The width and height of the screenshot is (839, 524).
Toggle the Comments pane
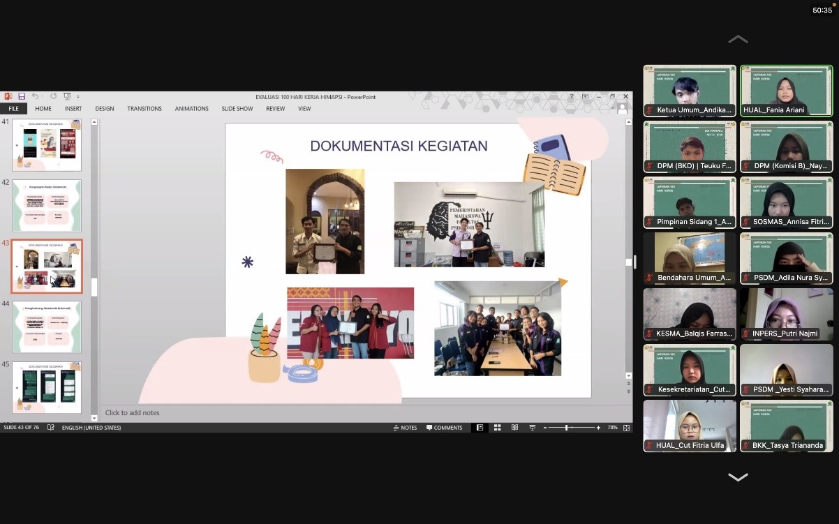(x=444, y=428)
